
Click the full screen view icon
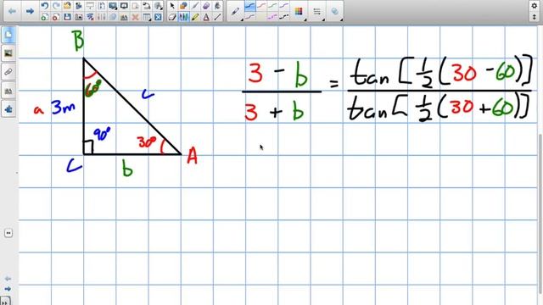(x=113, y=6)
